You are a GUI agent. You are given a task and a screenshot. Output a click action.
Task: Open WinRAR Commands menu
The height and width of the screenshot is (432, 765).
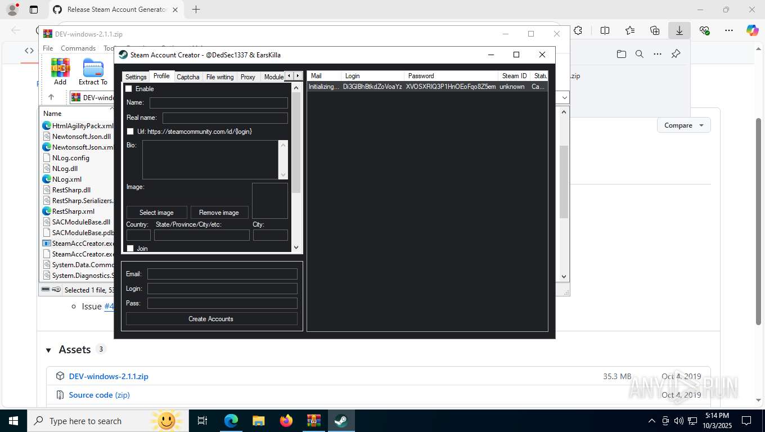78,48
